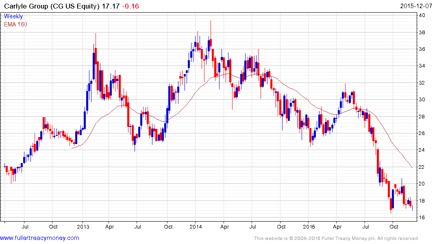Select the 20 price axis label
This screenshot has height=244, width=437.
tap(422, 184)
